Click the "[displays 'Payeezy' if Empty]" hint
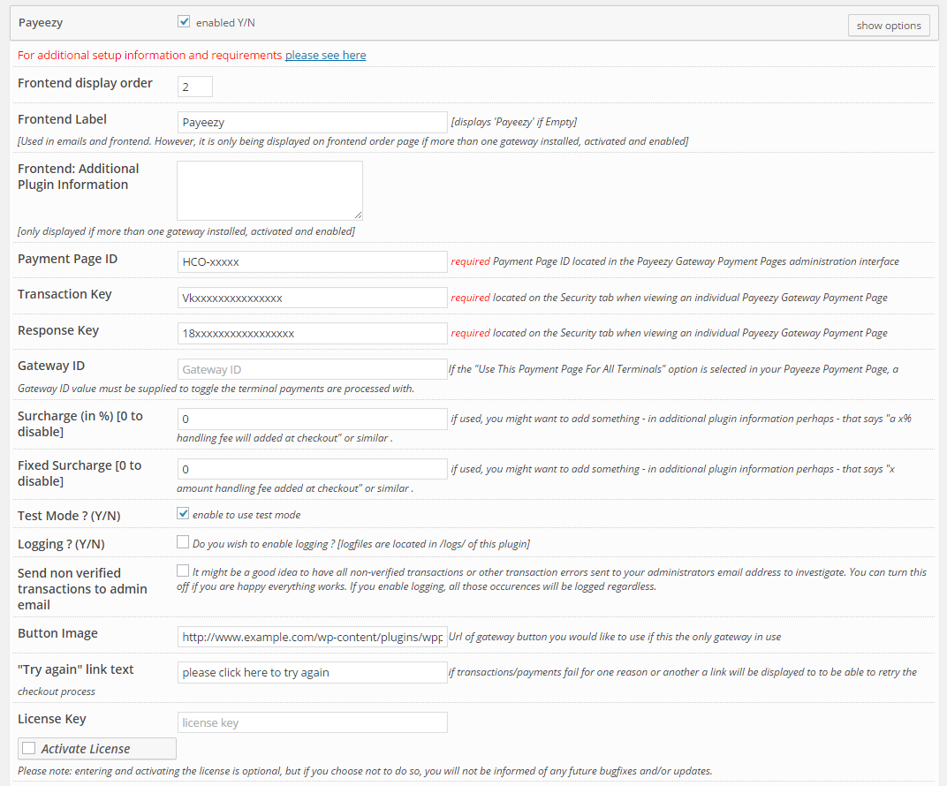Image resolution: width=947 pixels, height=786 pixels. point(514,122)
